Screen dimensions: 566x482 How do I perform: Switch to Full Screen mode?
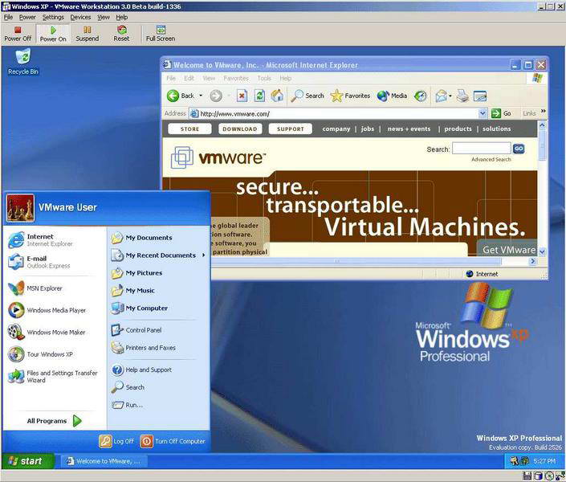161,34
